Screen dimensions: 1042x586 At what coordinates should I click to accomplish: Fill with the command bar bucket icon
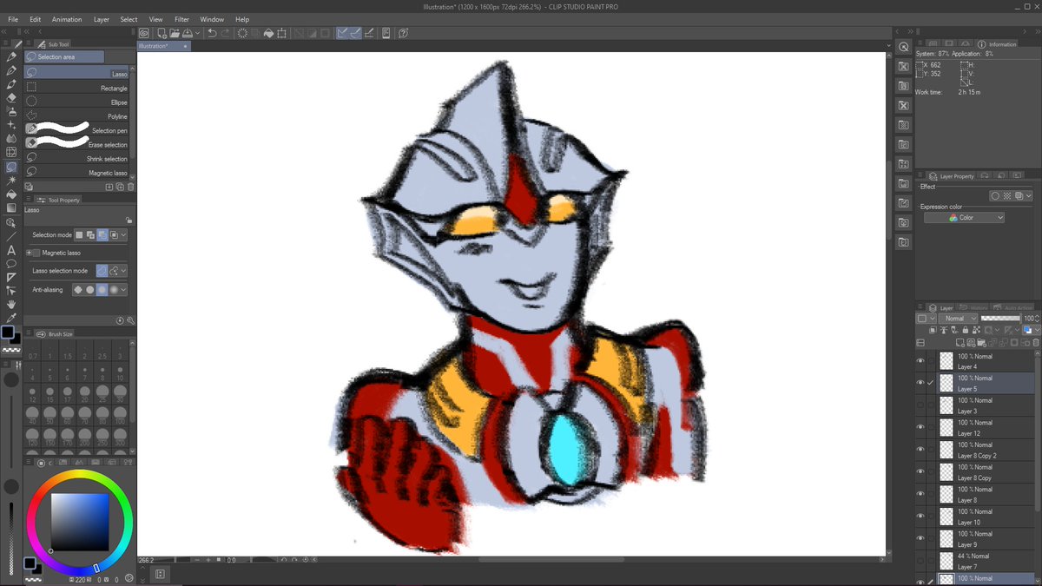269,33
